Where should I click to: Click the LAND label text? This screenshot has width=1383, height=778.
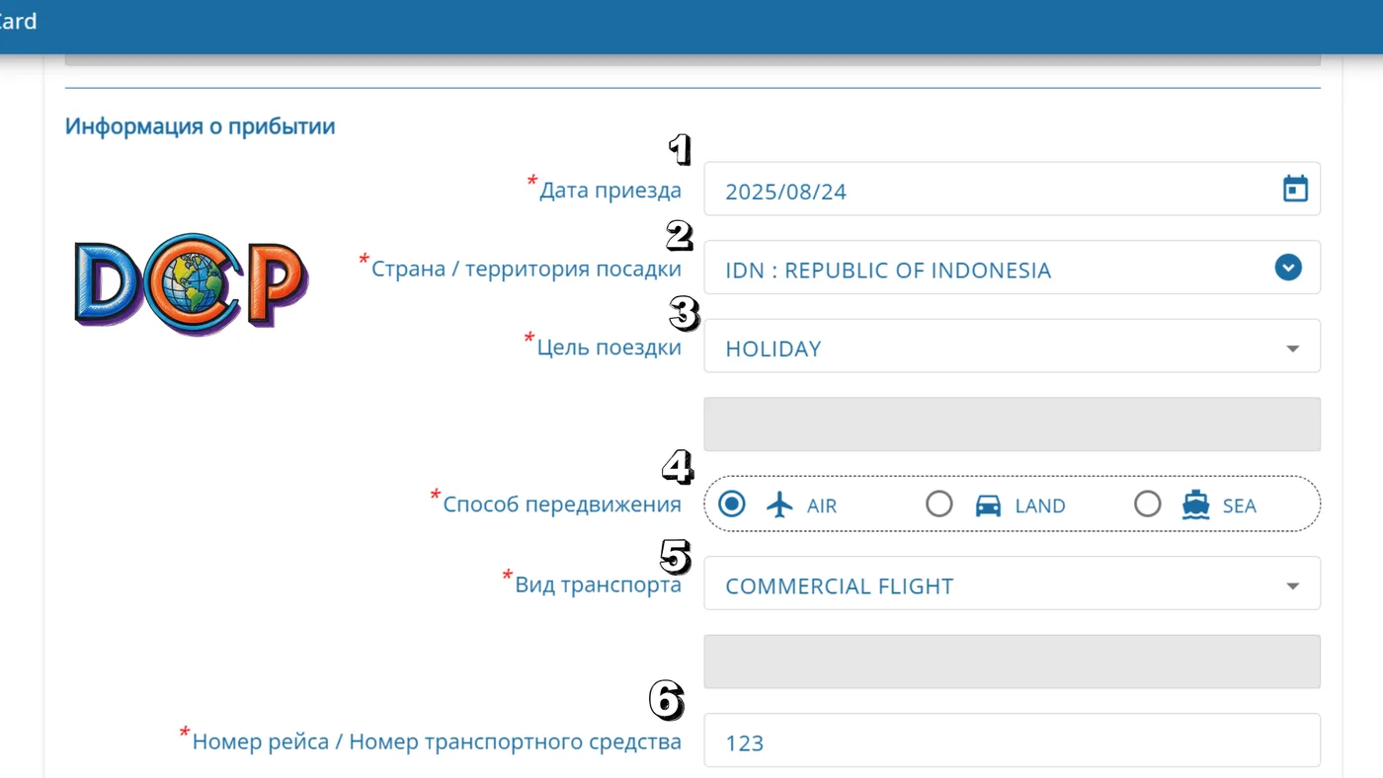point(1040,506)
